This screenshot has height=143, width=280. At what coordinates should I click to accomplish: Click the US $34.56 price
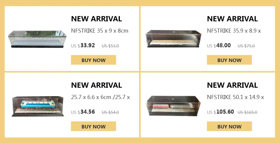[83, 112]
